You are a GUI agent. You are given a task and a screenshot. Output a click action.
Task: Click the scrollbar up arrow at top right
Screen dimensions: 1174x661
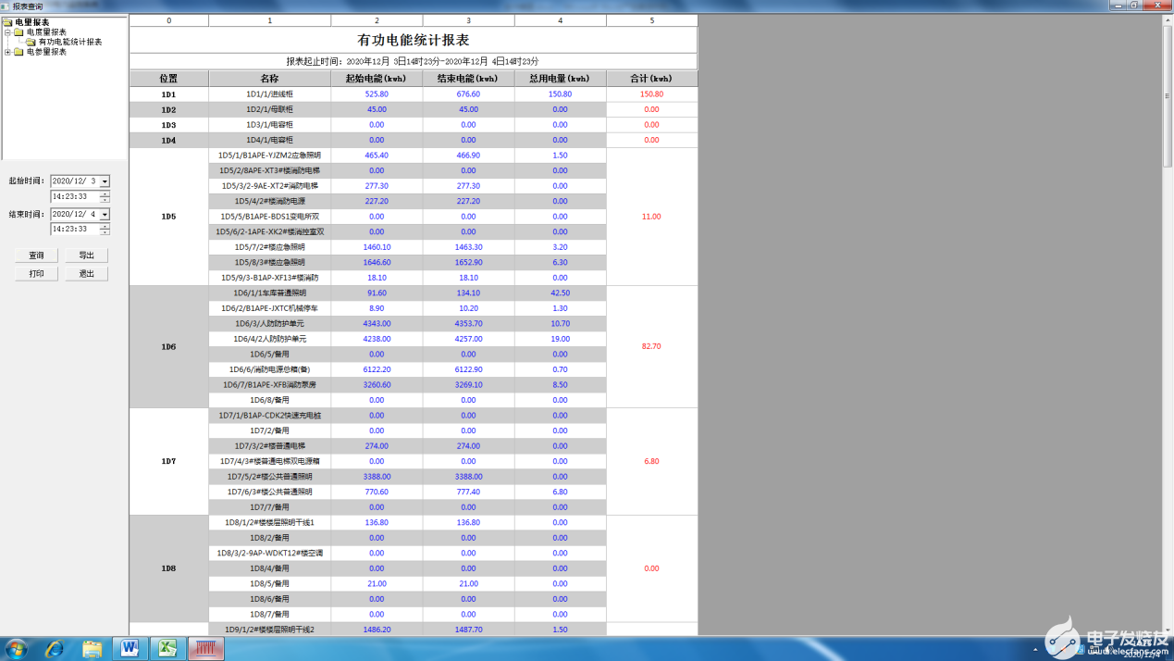(x=1168, y=20)
